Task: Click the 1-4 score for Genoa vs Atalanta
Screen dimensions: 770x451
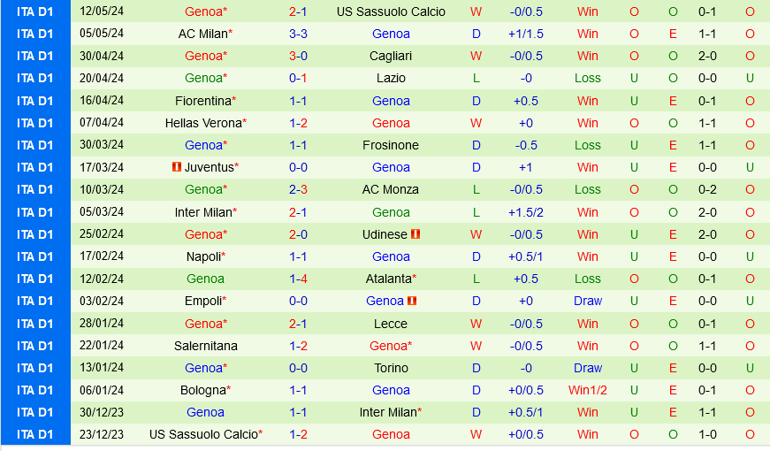Action: coord(298,279)
